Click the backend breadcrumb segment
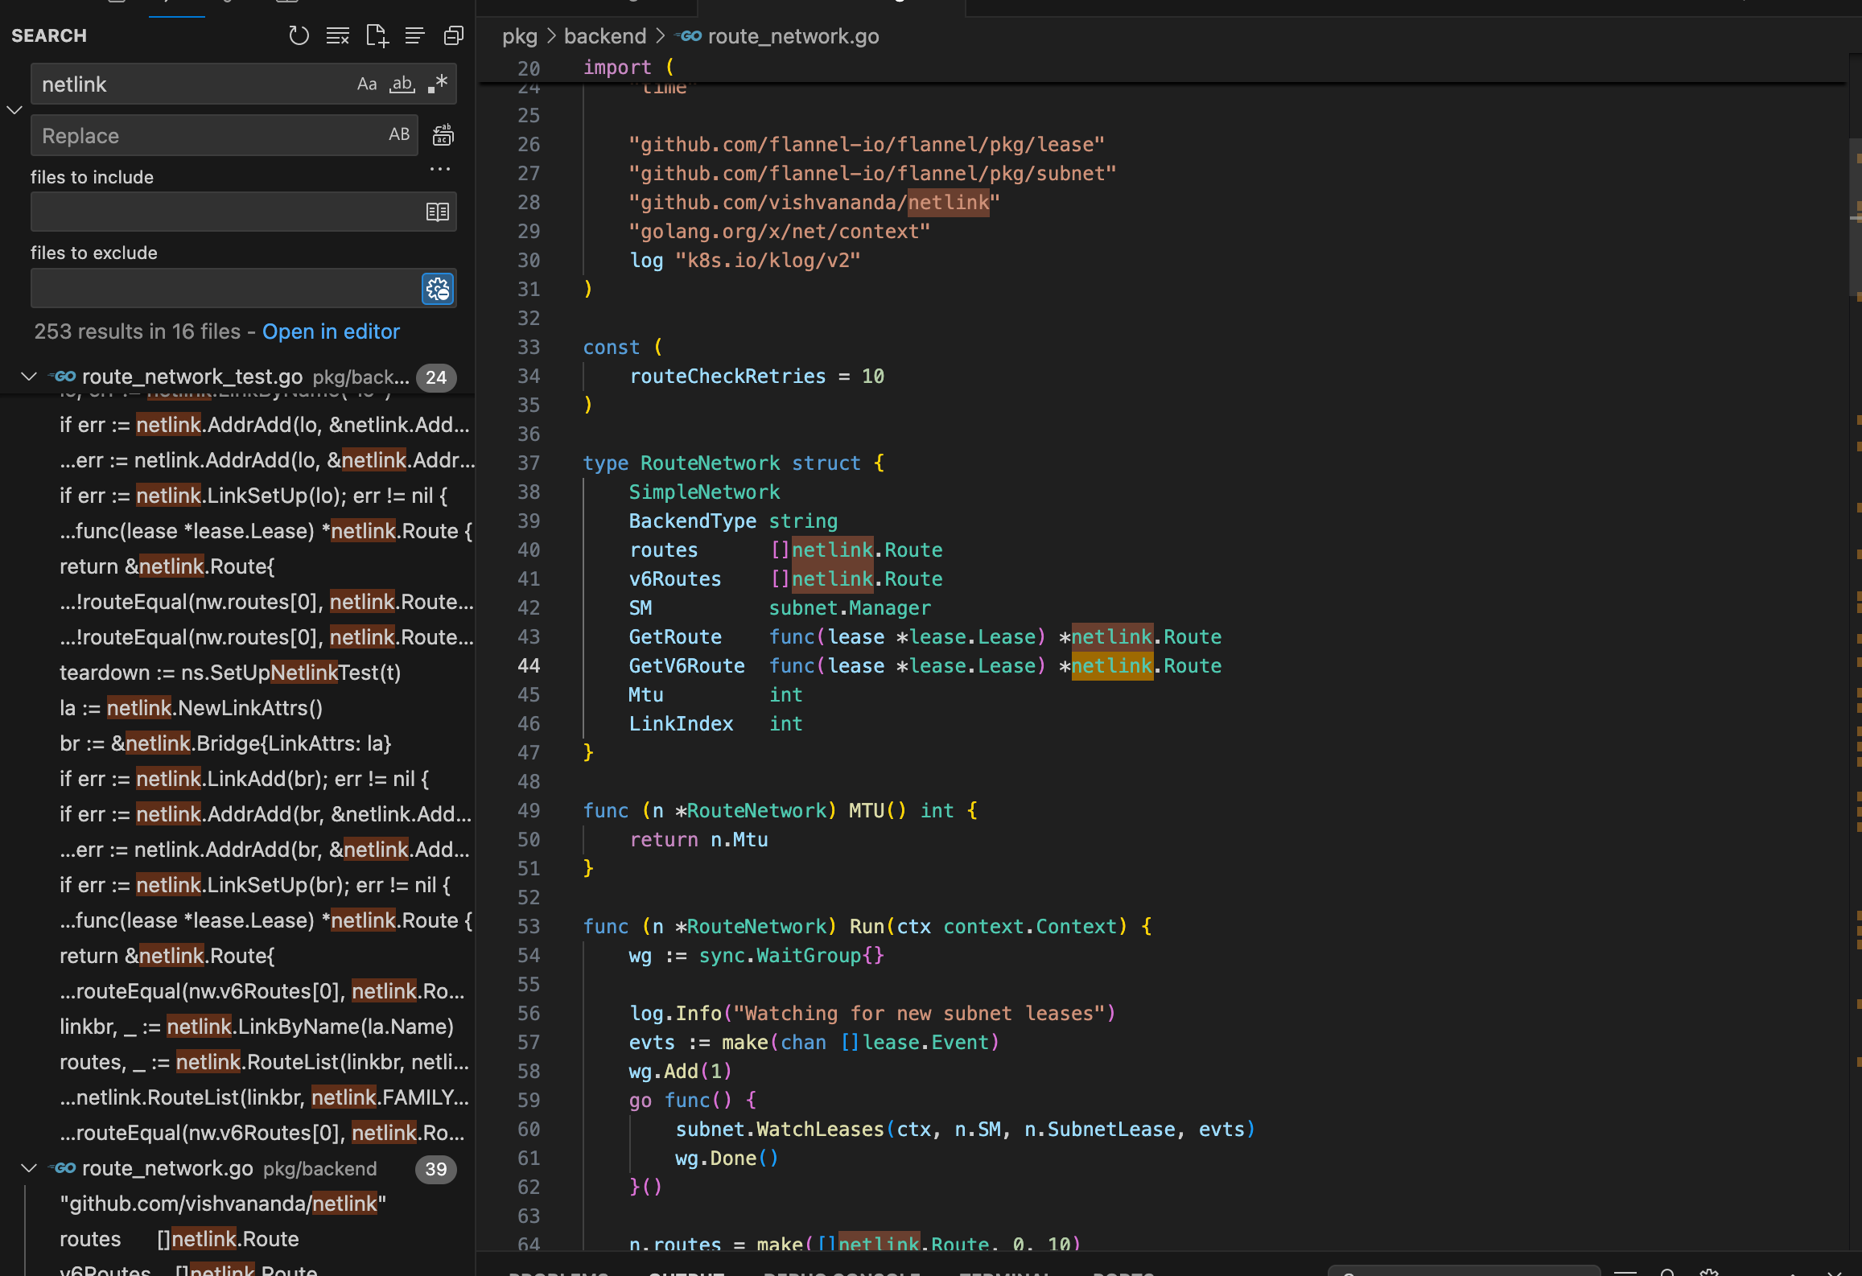The width and height of the screenshot is (1862, 1276). pos(605,36)
